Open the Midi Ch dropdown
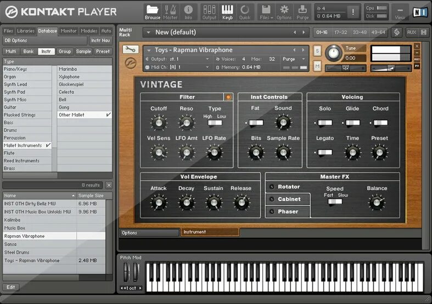The image size is (432, 304). click(x=177, y=67)
